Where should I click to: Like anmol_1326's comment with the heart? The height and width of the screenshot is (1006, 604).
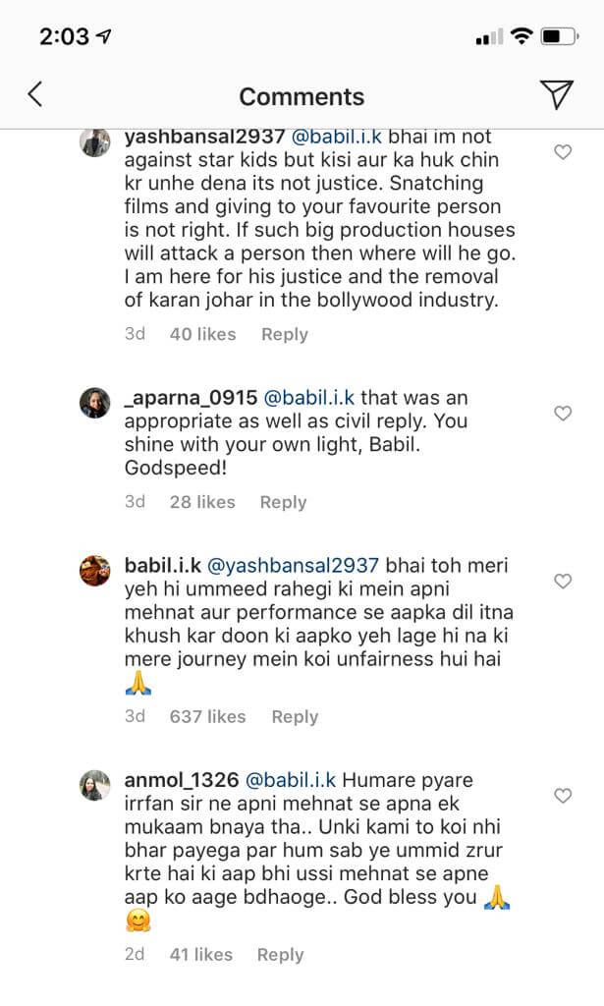pos(563,796)
